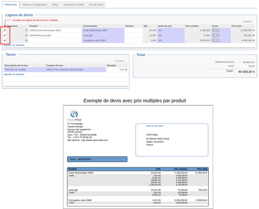Edit comment cell Conception carte Z800
The height and width of the screenshot is (209, 259).
click(103, 40)
